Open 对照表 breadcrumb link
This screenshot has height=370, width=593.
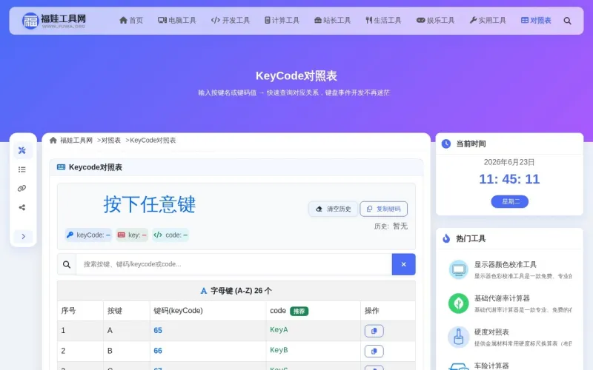[x=110, y=140]
